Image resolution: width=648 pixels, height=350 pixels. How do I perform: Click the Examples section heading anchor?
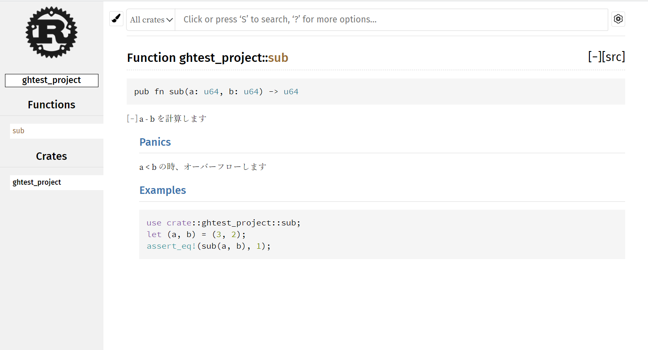coord(162,190)
